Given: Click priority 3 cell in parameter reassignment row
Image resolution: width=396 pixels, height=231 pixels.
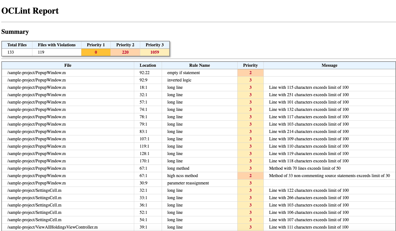Looking at the screenshot, I should click(x=250, y=183).
